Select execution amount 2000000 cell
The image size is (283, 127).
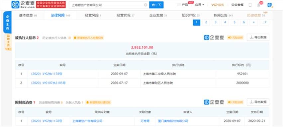click(x=242, y=83)
